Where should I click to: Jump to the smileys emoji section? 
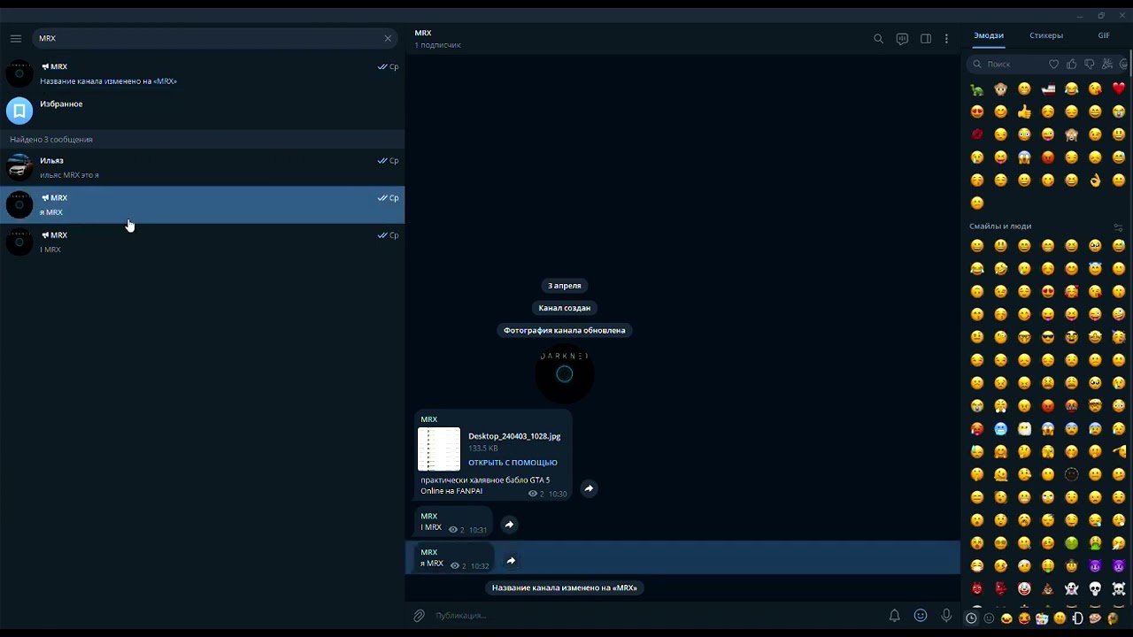989,618
